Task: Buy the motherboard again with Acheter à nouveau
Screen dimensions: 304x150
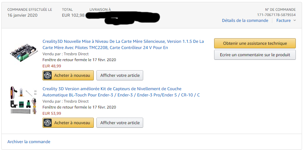Action: coord(68,75)
